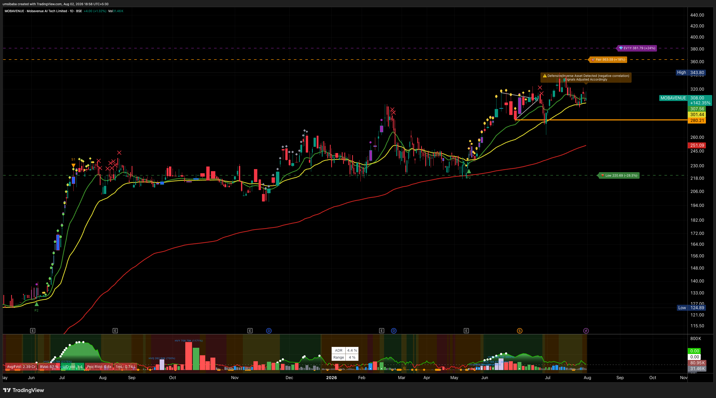This screenshot has width=716, height=398.
Task: Click the MOBAVENUE symbol title in the legend
Action: 36,11
